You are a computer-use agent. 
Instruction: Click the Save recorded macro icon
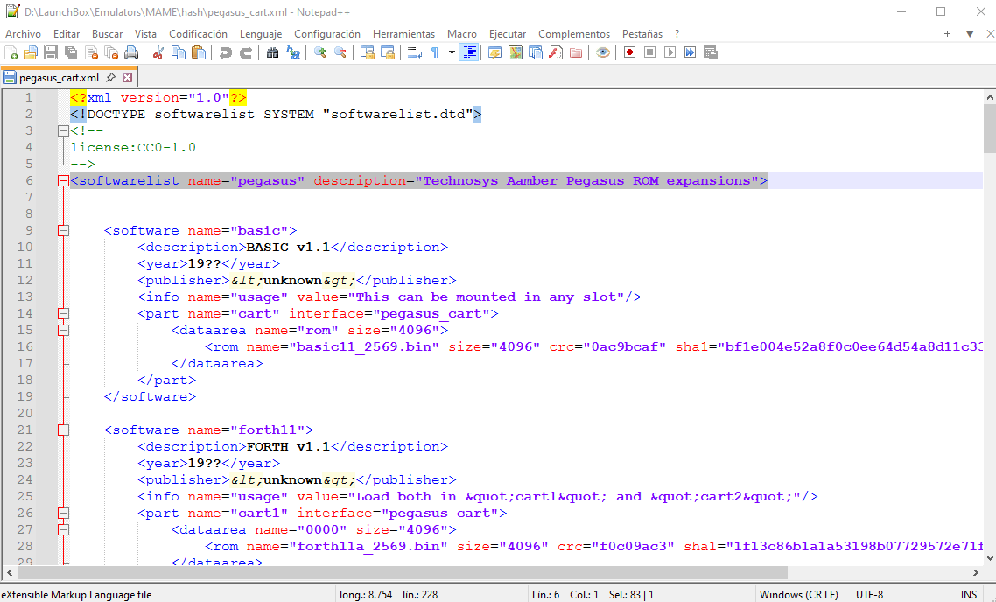pos(711,52)
